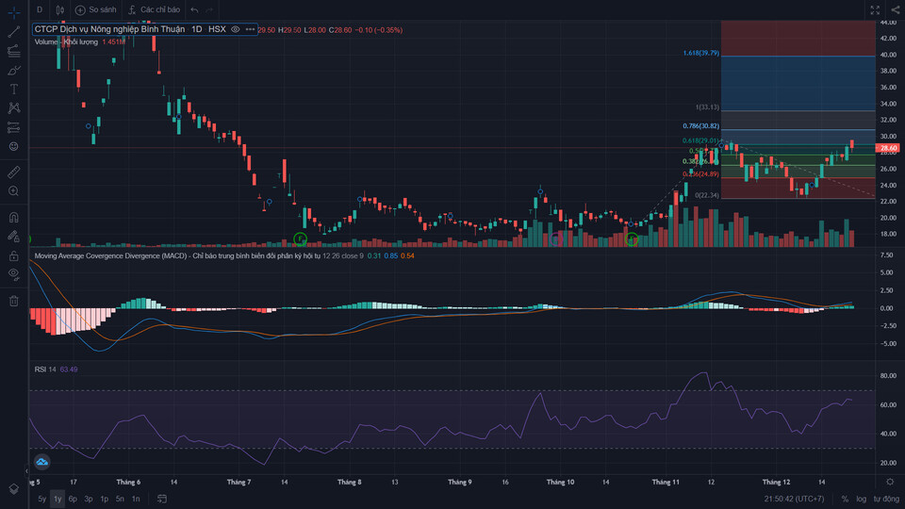Undo the last chart action

pyautogui.click(x=194, y=9)
